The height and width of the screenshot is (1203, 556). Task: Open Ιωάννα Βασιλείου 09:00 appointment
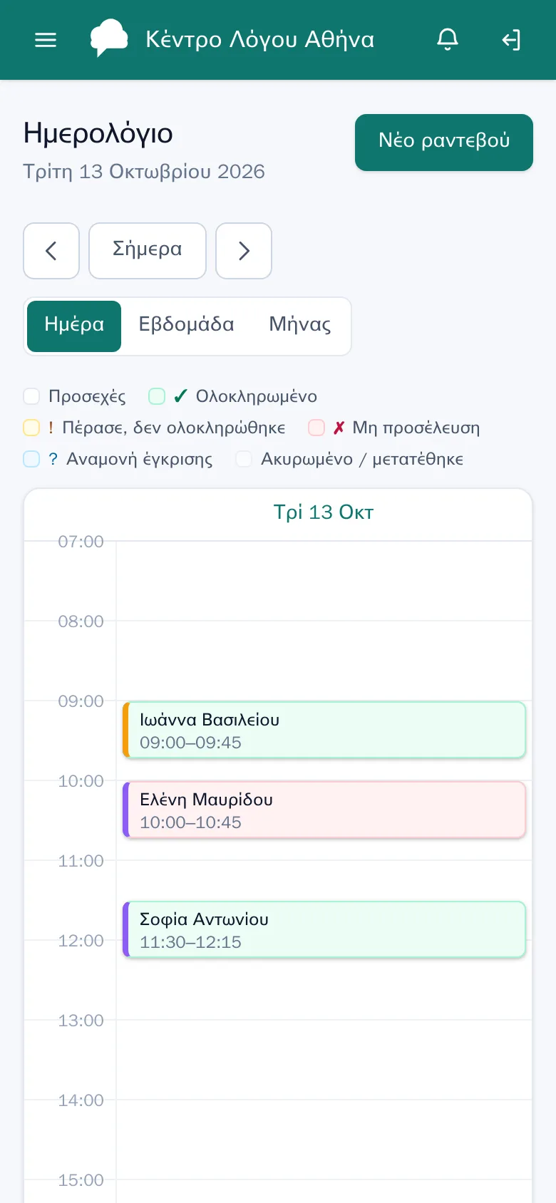[324, 730]
